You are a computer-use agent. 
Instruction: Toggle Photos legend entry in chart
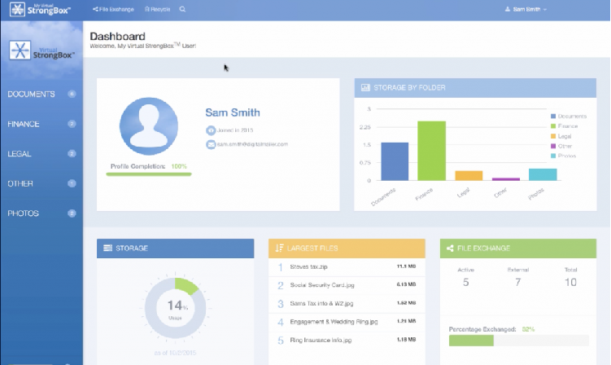[564, 156]
